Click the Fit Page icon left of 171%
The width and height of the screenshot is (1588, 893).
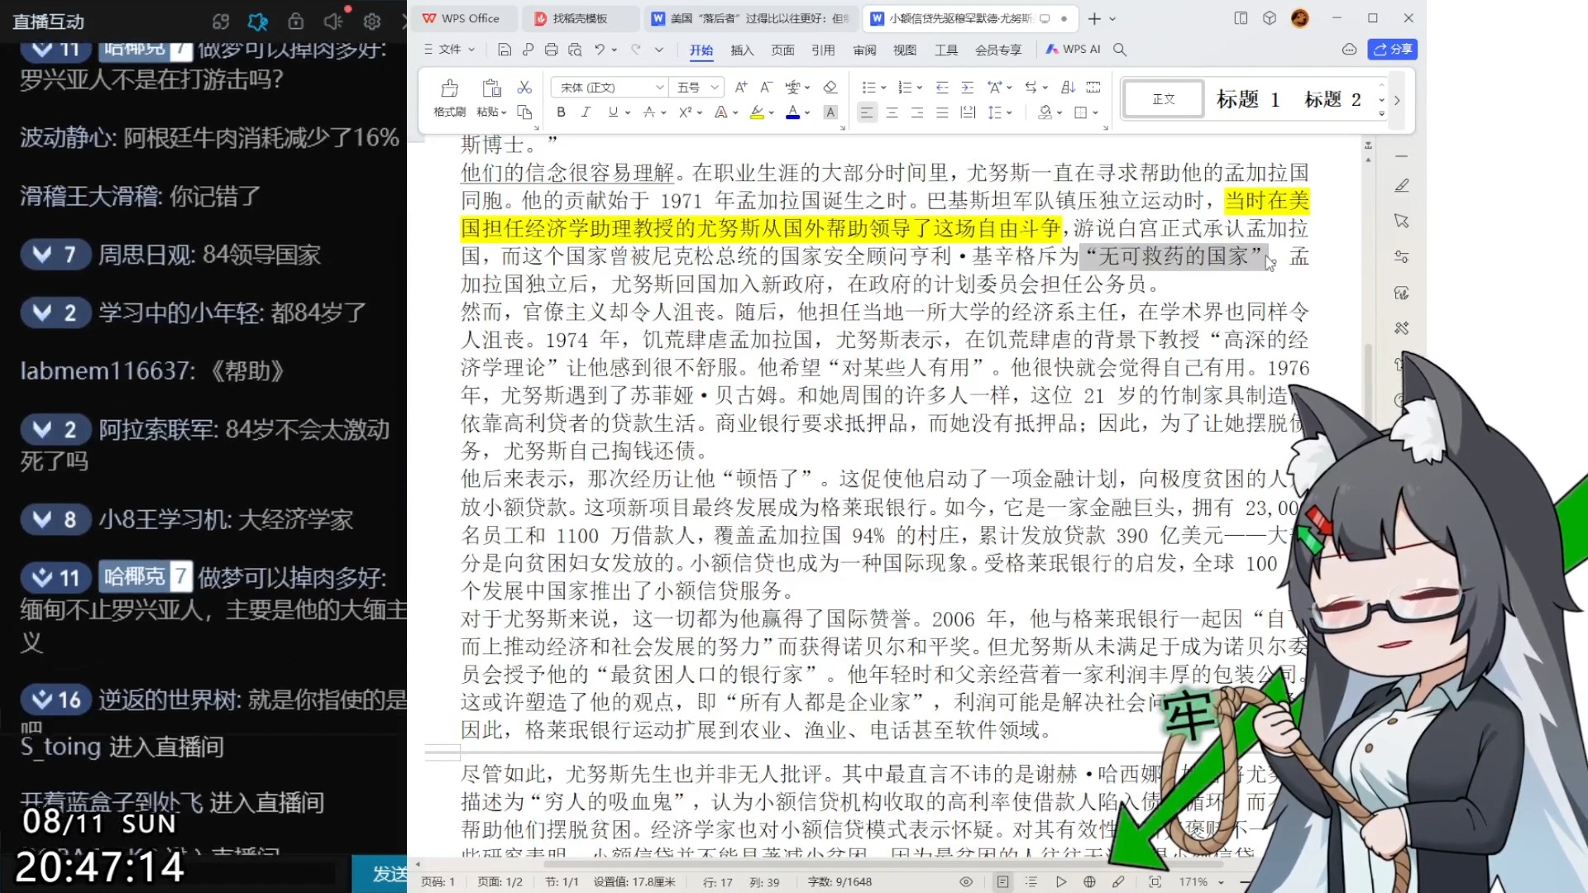[1155, 882]
